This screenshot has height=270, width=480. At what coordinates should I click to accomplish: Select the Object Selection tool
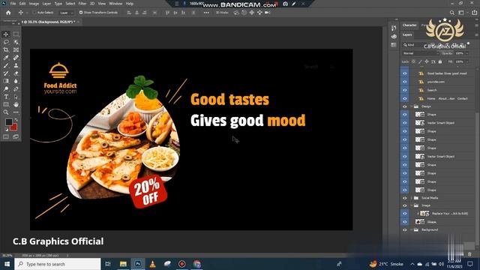[16, 42]
